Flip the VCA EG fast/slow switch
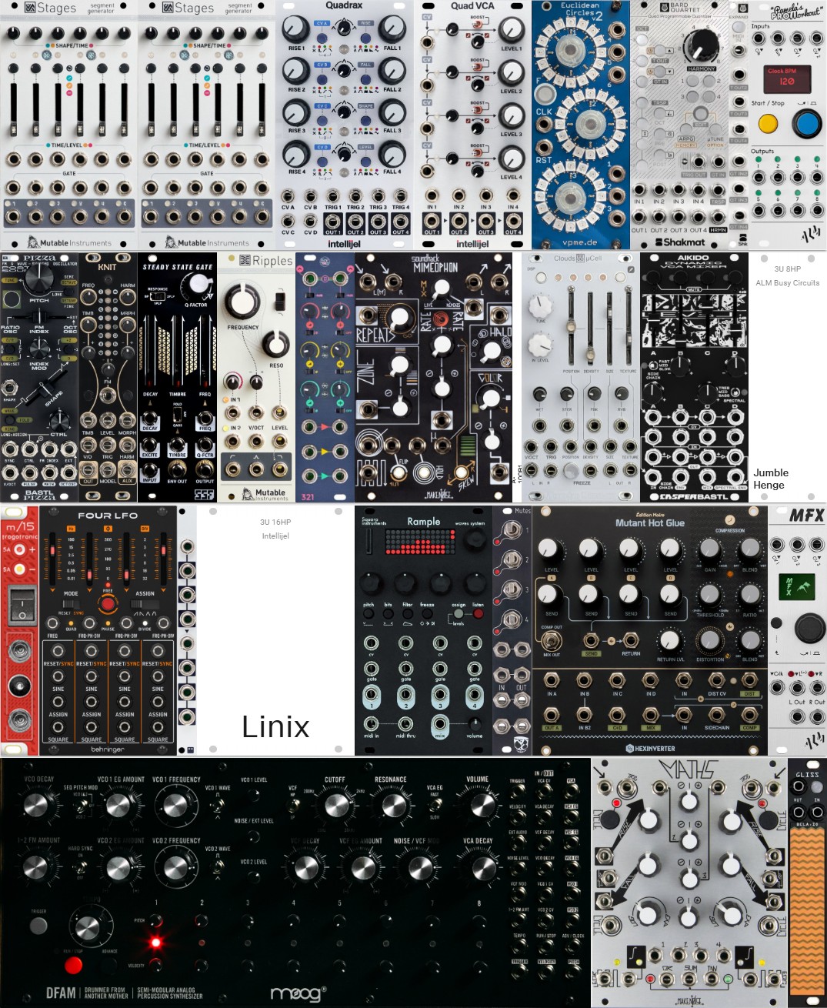Image resolution: width=827 pixels, height=1008 pixels. [435, 805]
